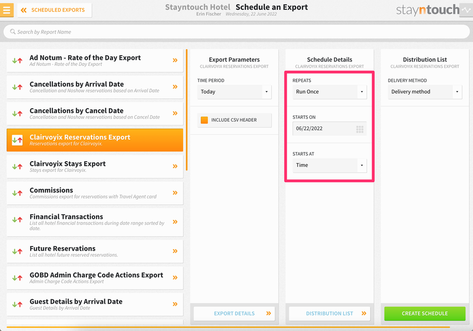
Task: Select Clairvoyix Reservations Export row
Action: click(95, 140)
